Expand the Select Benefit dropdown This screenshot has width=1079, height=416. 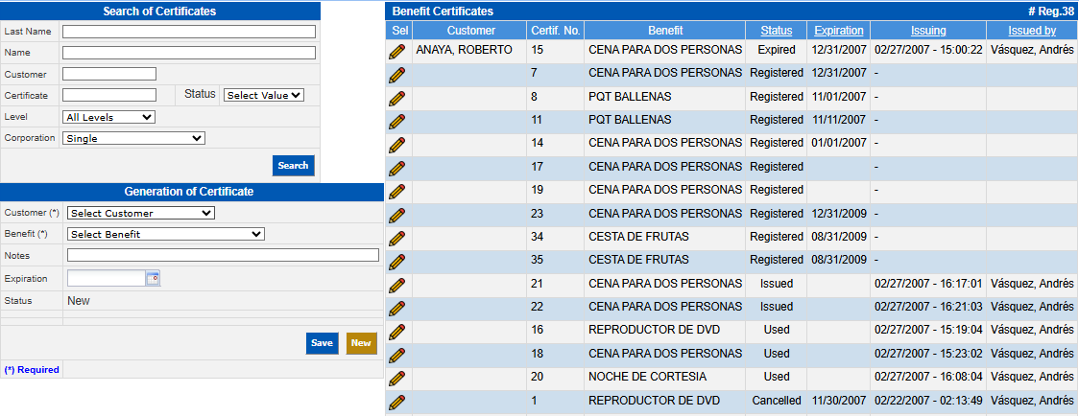165,234
